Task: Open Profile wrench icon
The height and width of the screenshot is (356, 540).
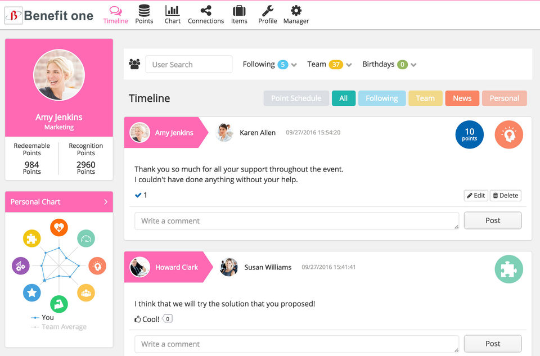Action: click(268, 11)
